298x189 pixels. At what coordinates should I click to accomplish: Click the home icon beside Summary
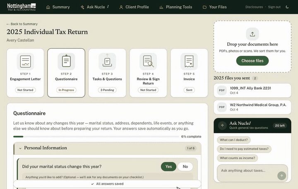pyautogui.click(x=48, y=7)
